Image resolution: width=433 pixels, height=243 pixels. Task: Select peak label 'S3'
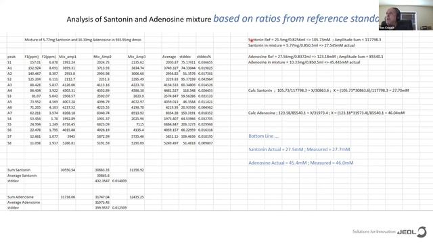tap(9, 97)
